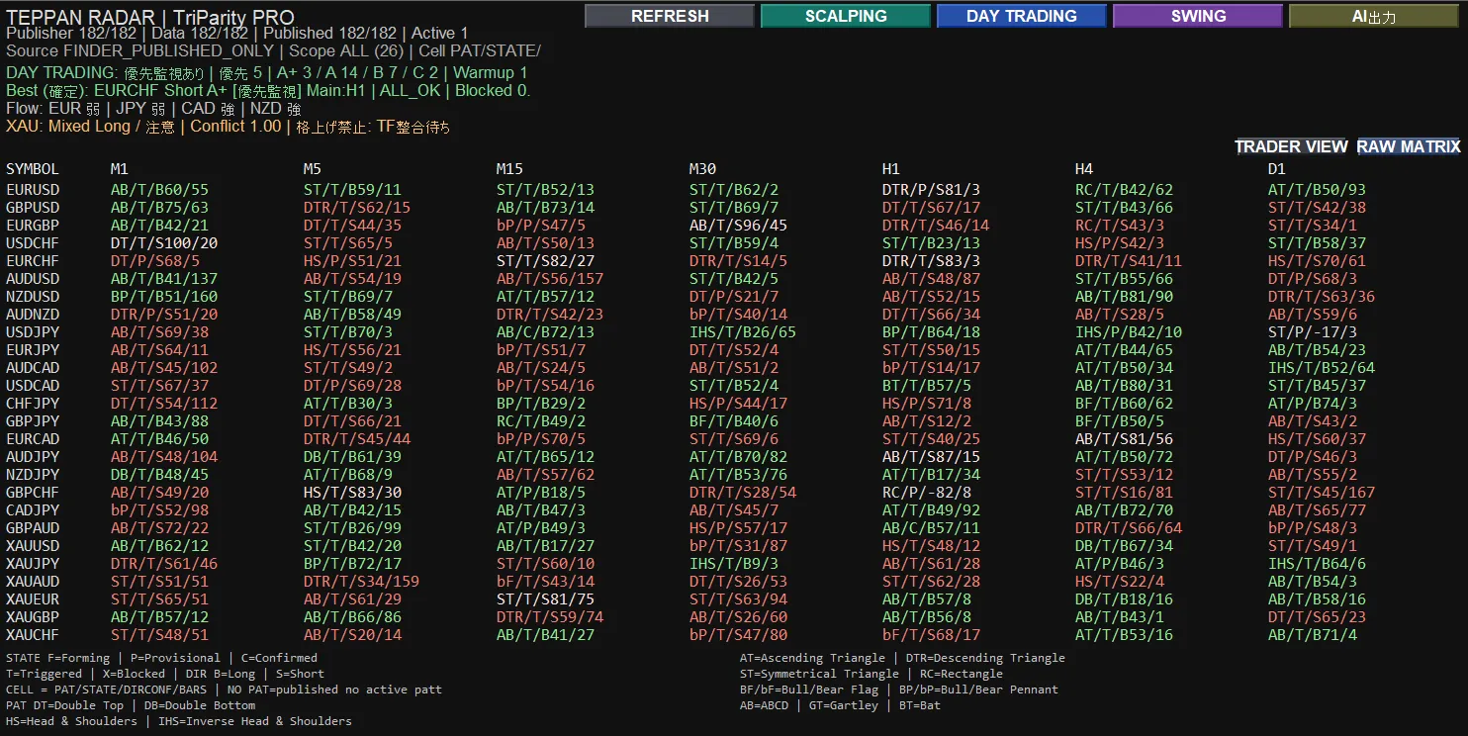
Task: Select the XAUCHF symbol row label
Action: (x=33, y=635)
